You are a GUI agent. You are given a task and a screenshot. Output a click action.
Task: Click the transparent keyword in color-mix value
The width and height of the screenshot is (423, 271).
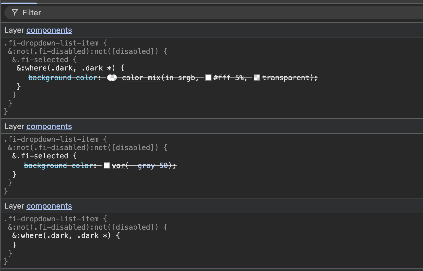pyautogui.click(x=287, y=78)
